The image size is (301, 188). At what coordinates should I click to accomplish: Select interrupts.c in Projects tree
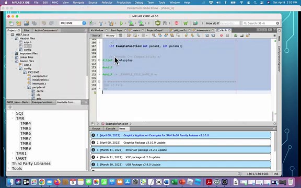(39, 84)
